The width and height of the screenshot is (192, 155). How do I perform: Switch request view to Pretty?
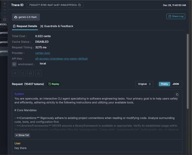tap(164, 84)
